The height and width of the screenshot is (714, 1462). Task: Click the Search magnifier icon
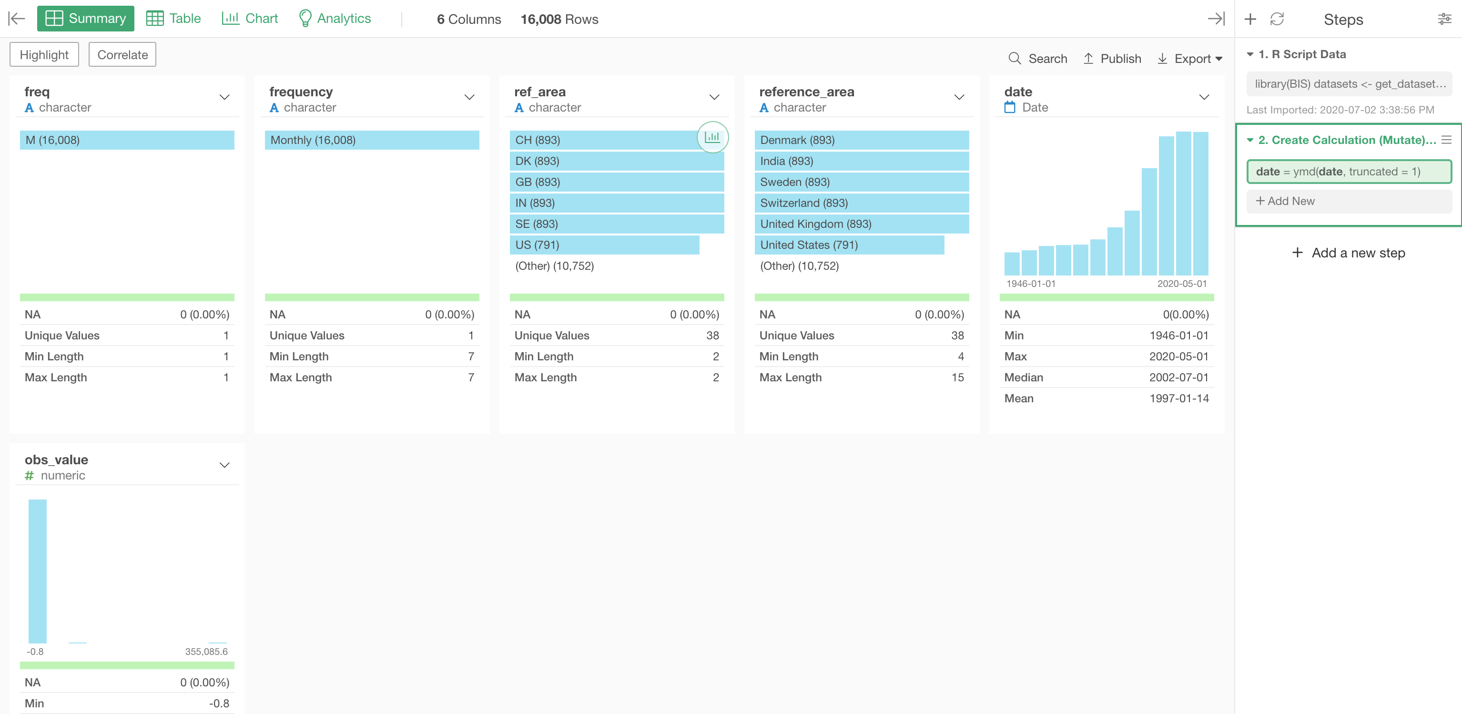pos(1014,59)
